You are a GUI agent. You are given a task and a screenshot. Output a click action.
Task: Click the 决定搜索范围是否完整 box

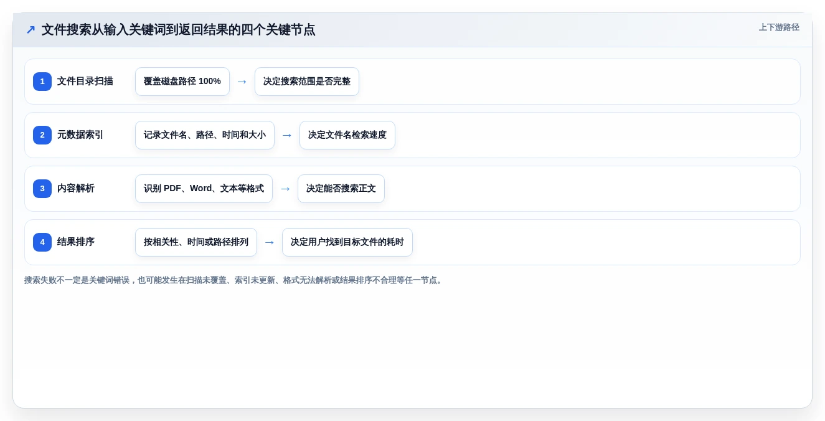coord(307,82)
